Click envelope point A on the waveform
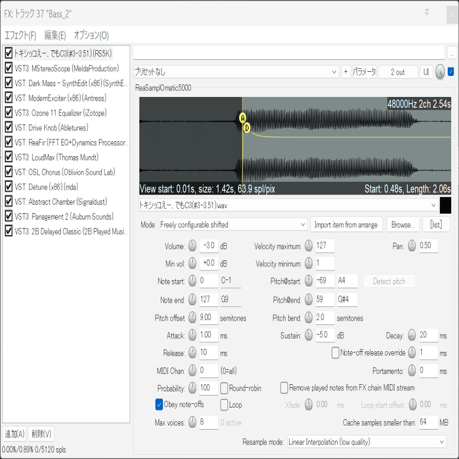459x459 pixels. tap(242, 118)
